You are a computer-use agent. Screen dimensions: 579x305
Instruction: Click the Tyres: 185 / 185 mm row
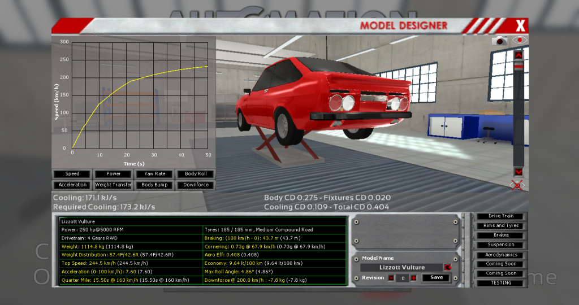click(x=274, y=230)
